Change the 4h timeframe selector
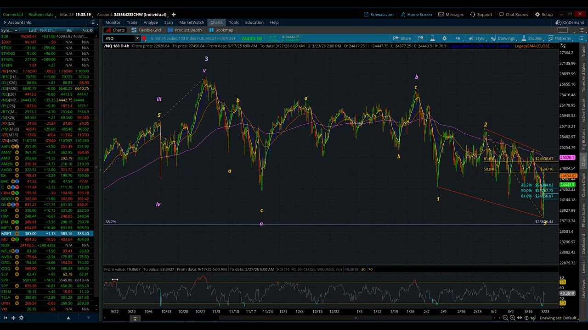This screenshot has width=588, height=330. click(458, 38)
